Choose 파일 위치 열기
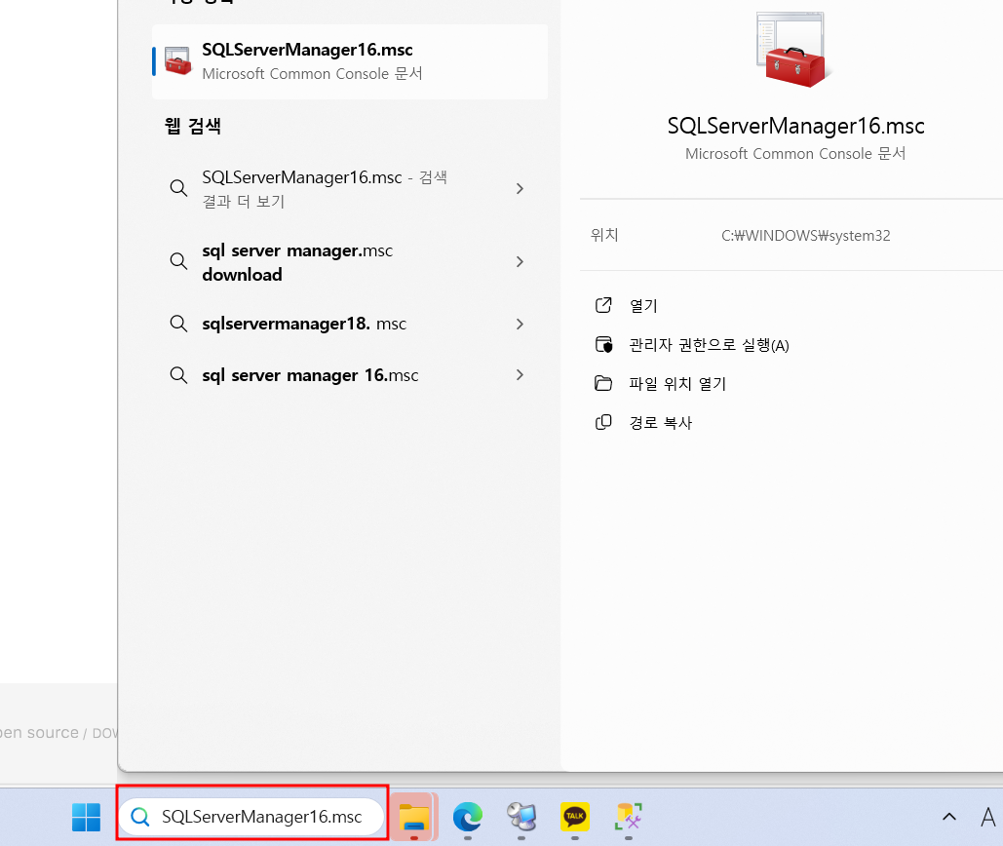Screen dimensions: 1003x846 (x=677, y=384)
